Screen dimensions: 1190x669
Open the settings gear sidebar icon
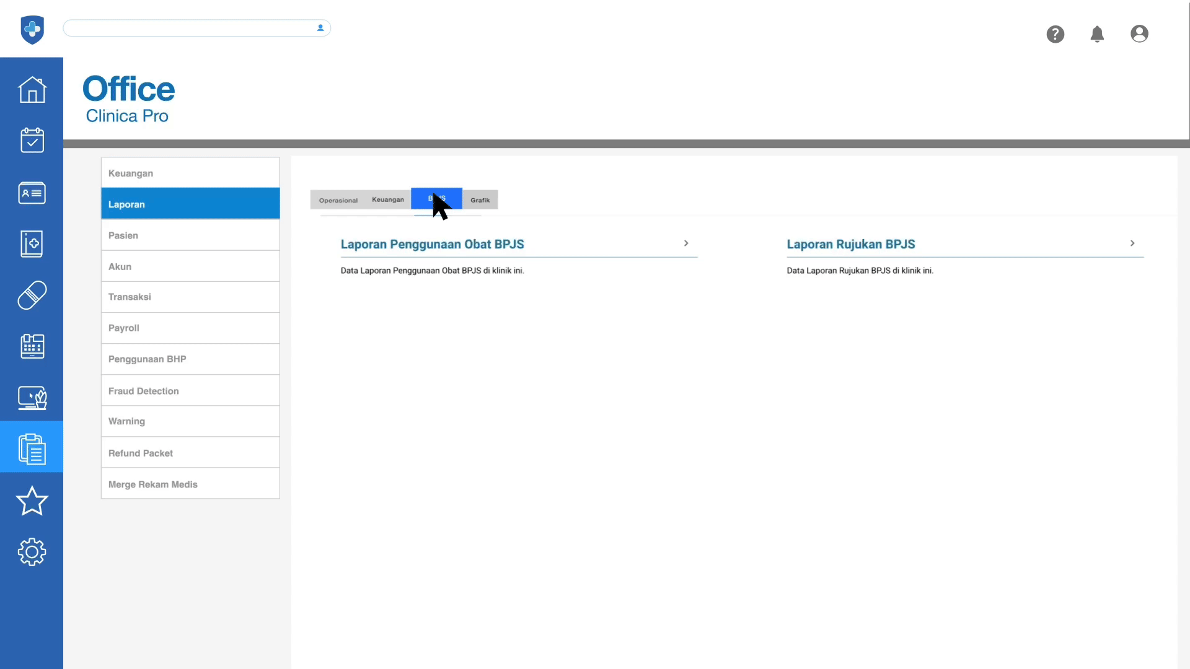click(x=32, y=551)
